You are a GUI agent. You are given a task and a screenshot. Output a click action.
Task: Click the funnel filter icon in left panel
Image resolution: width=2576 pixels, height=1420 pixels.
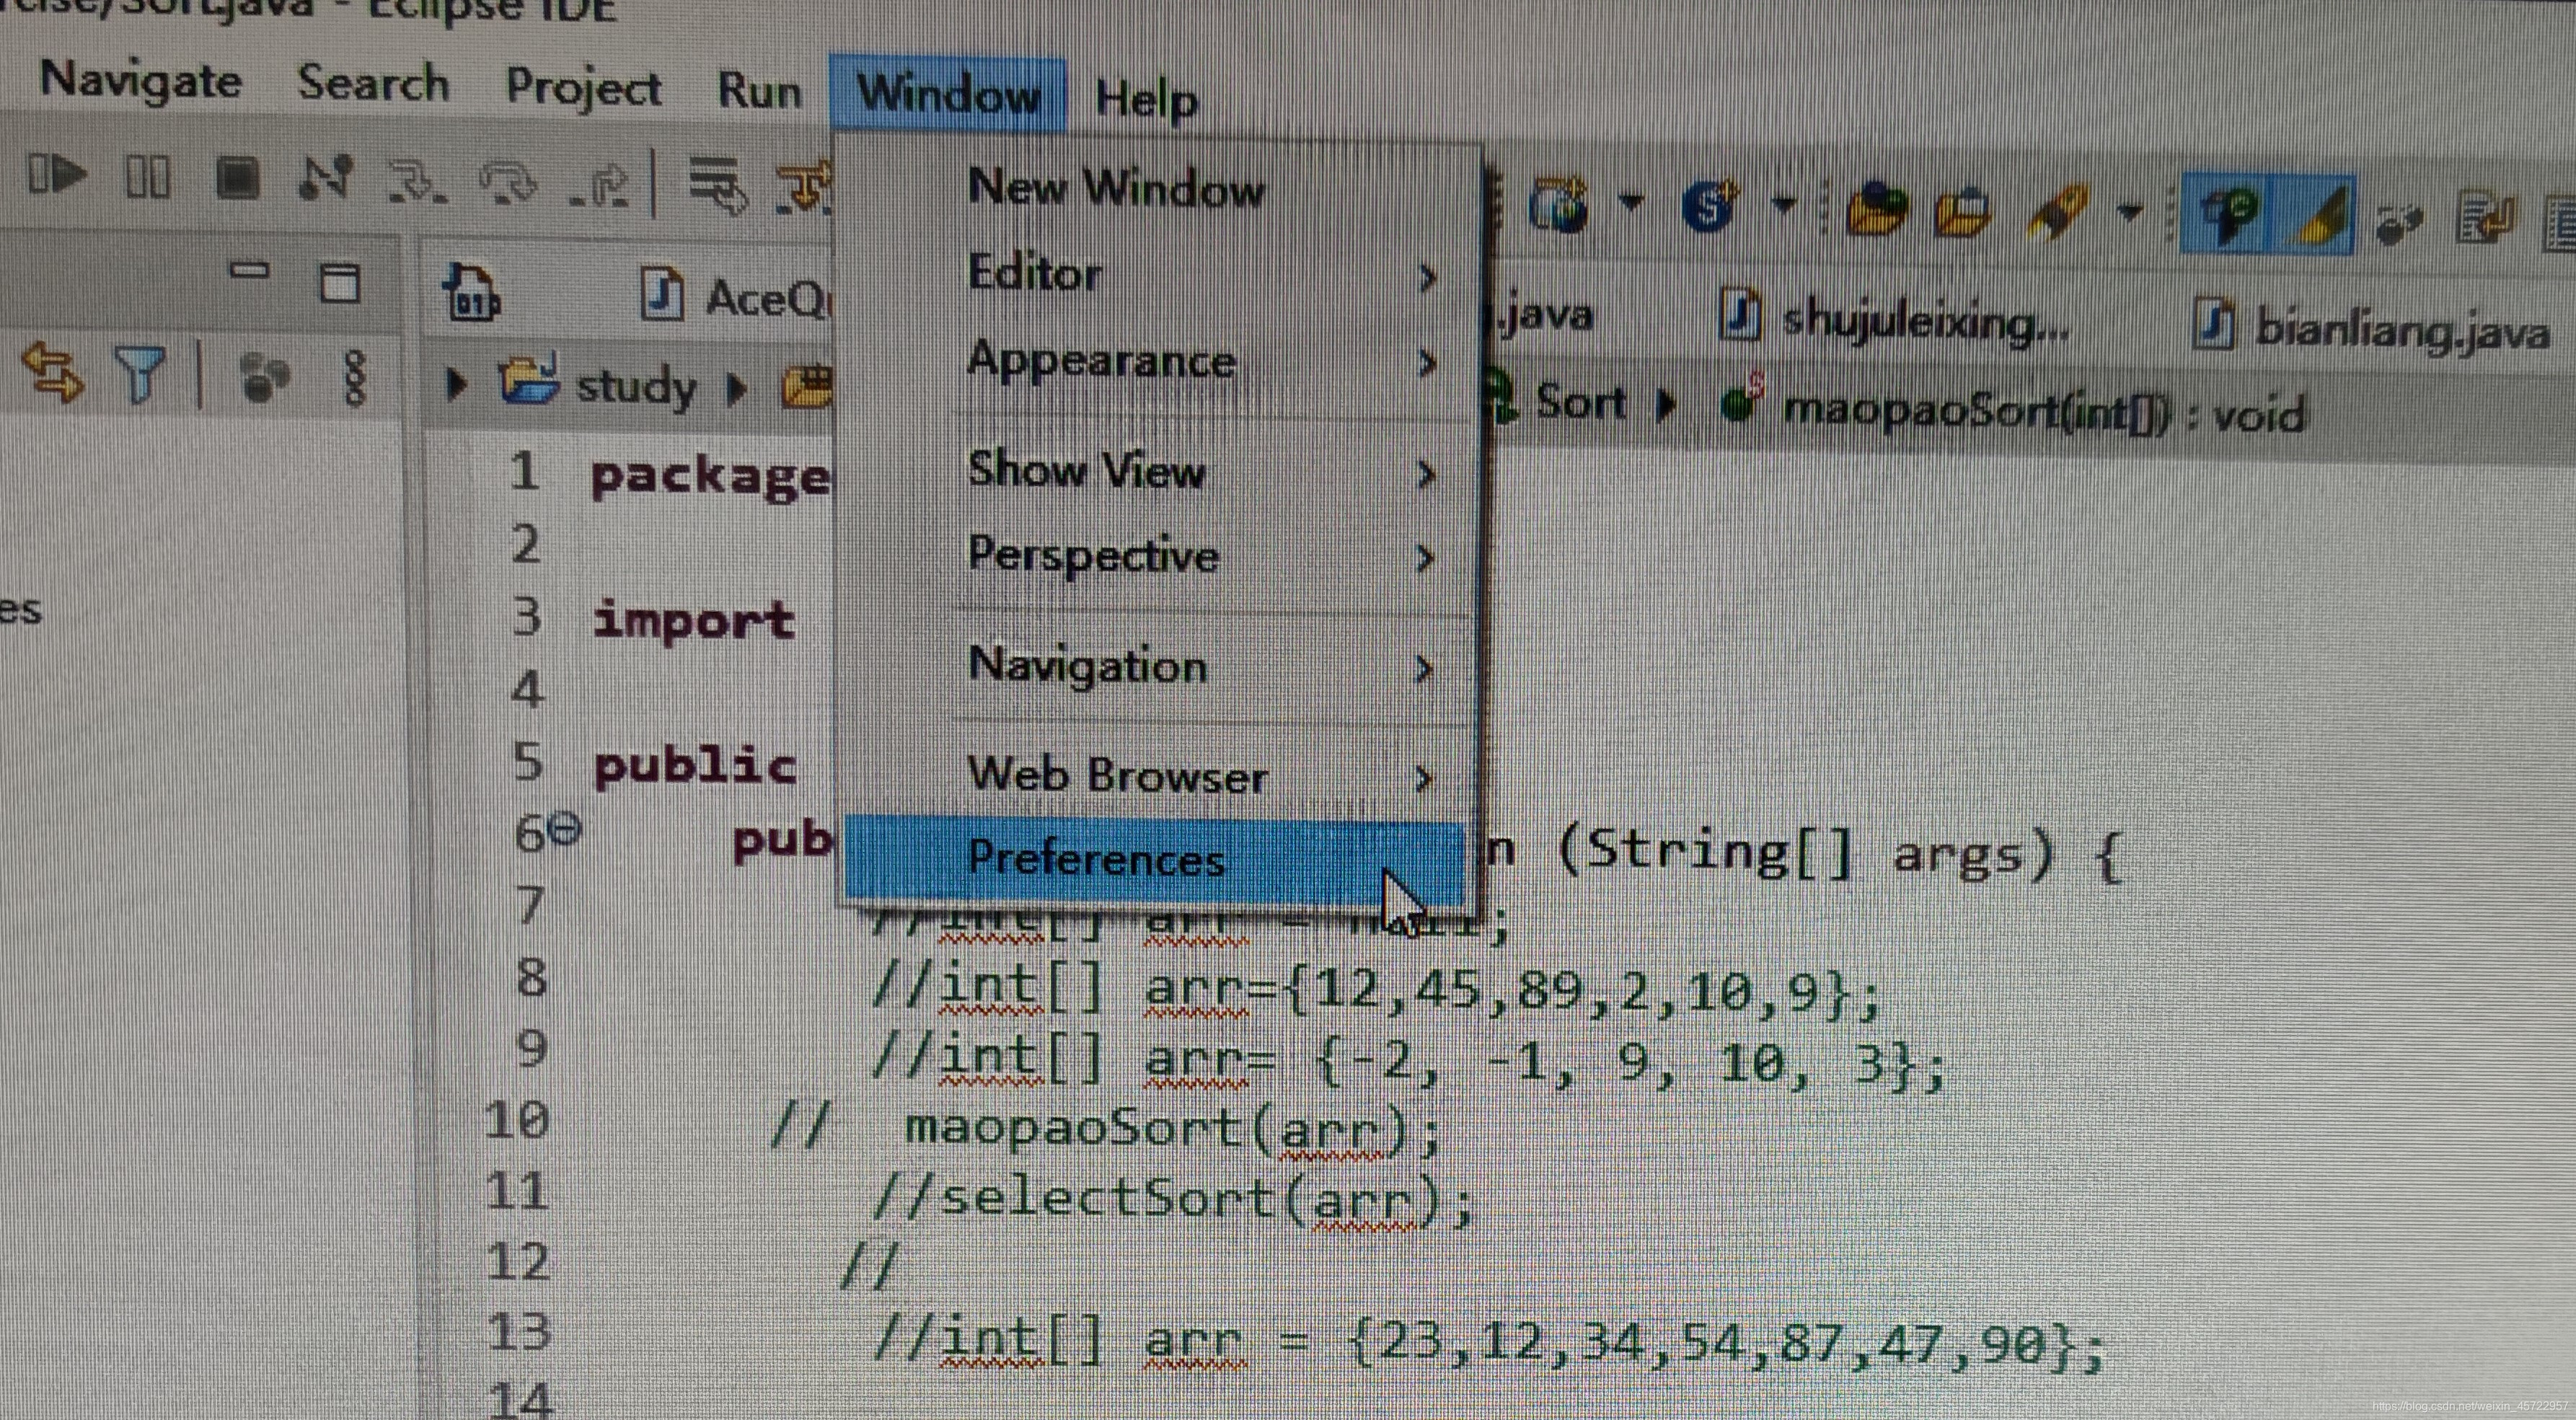139,375
